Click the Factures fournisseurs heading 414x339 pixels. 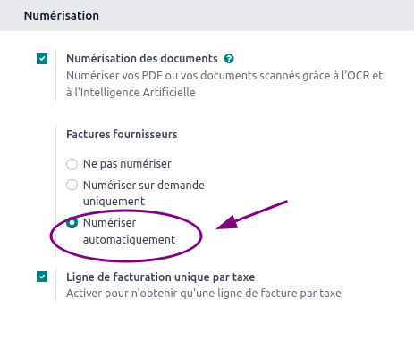[122, 135]
